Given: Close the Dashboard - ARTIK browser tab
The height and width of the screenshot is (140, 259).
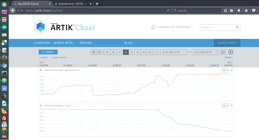Looking at the screenshot, I should [x=91, y=3].
